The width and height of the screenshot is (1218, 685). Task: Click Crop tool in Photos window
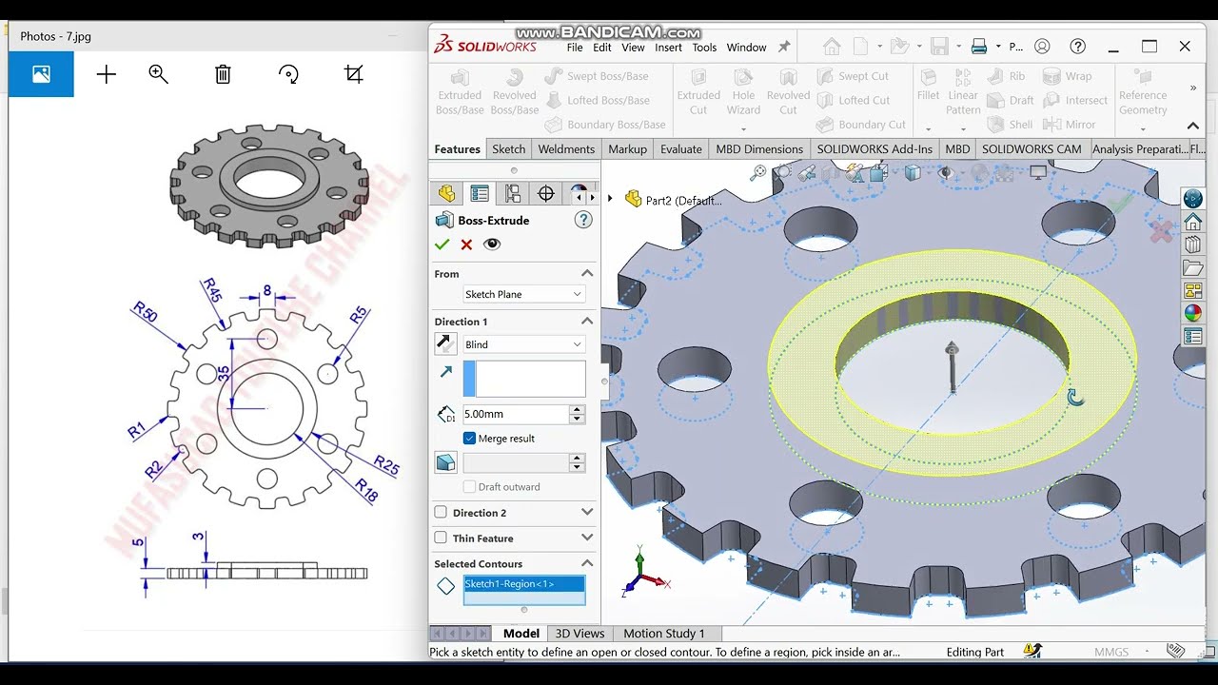click(354, 74)
